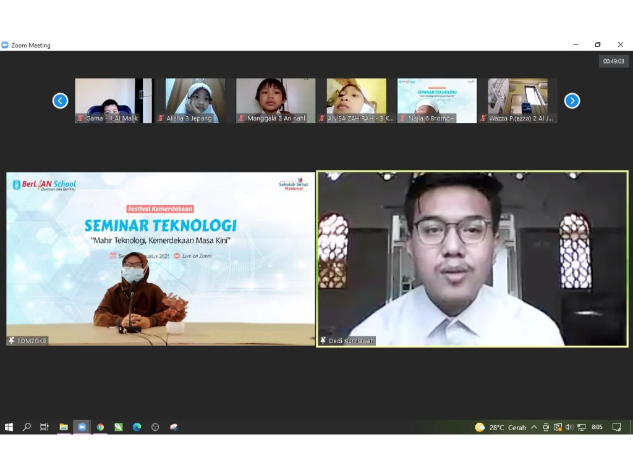The image size is (633, 474).
Task: Click the Windows Start button
Action: [x=9, y=427]
